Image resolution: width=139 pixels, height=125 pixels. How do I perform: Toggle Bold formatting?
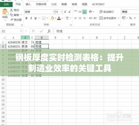point(26,18)
